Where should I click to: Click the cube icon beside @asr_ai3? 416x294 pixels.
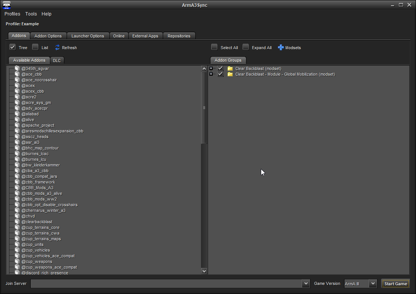pos(17,142)
